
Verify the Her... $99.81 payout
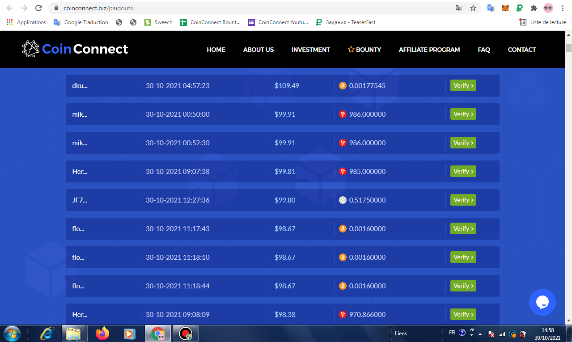click(x=463, y=171)
